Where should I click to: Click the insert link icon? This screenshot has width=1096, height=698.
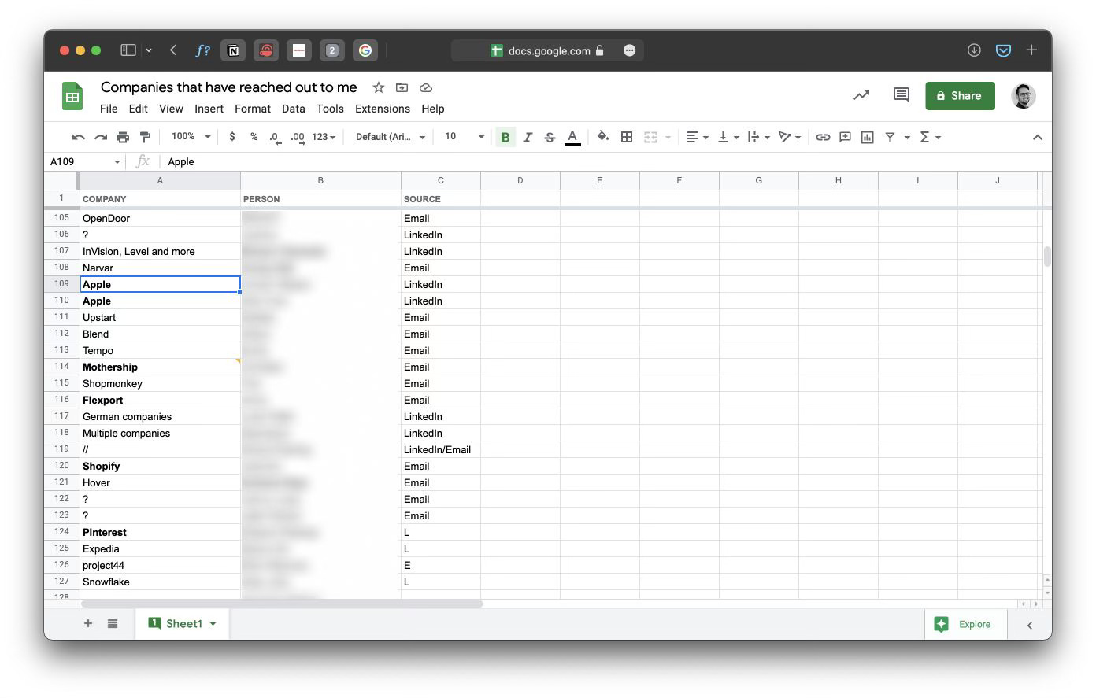823,137
